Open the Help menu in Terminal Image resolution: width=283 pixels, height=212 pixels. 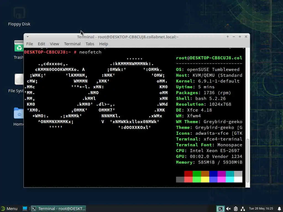103,44
